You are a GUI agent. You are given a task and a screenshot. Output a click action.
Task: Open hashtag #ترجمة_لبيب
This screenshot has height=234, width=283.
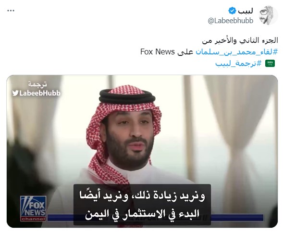238,64
